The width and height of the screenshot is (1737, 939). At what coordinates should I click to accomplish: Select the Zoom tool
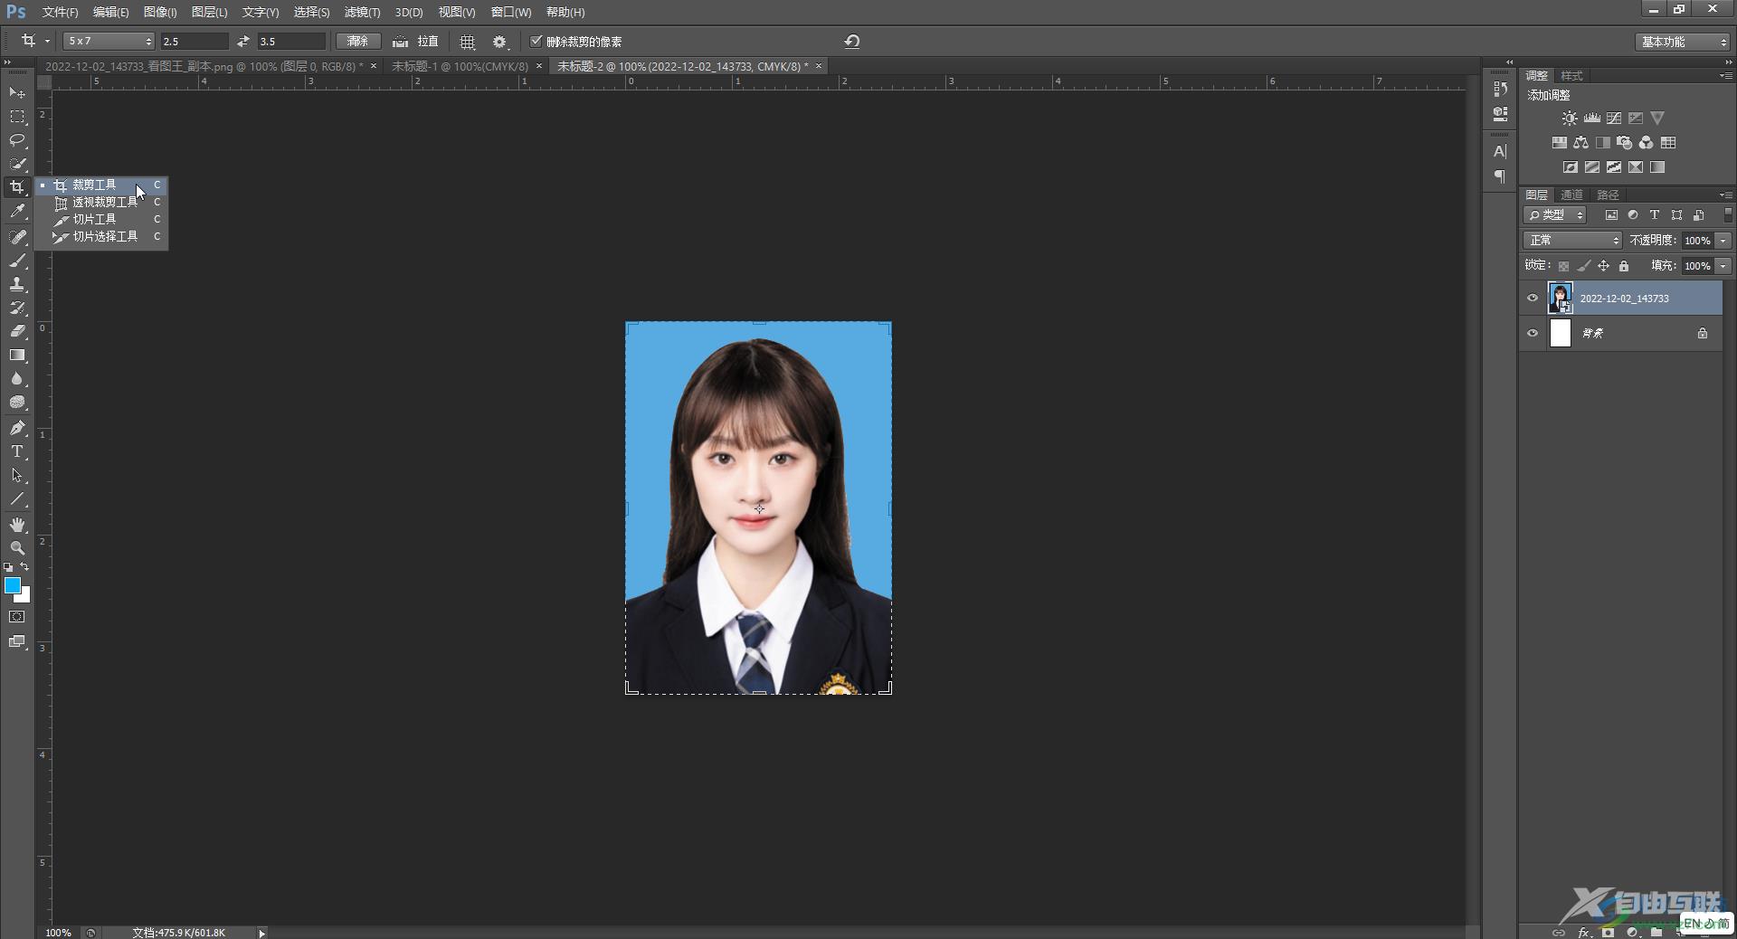(x=17, y=548)
